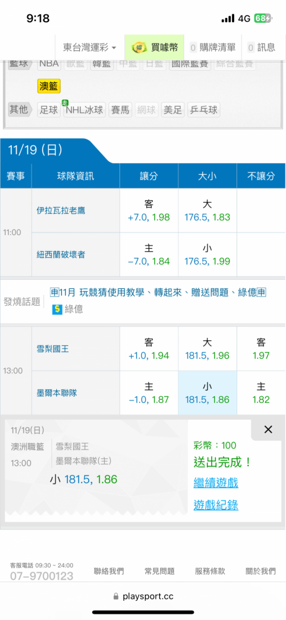Select the NHL冰球 category

tap(85, 110)
